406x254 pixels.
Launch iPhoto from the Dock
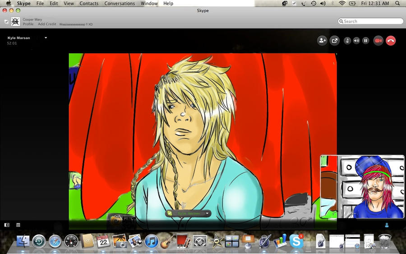click(x=119, y=241)
